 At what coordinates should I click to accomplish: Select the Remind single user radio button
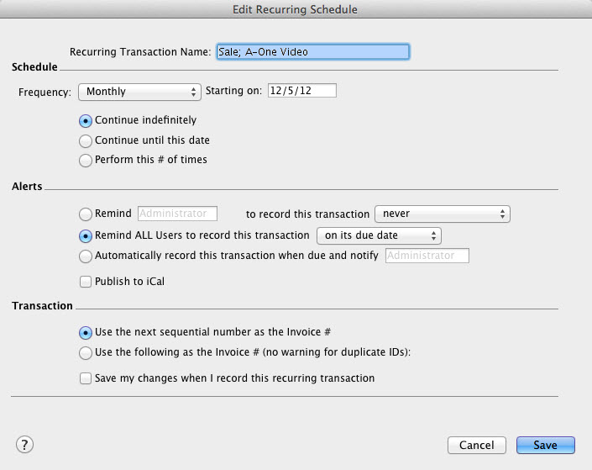tap(86, 214)
